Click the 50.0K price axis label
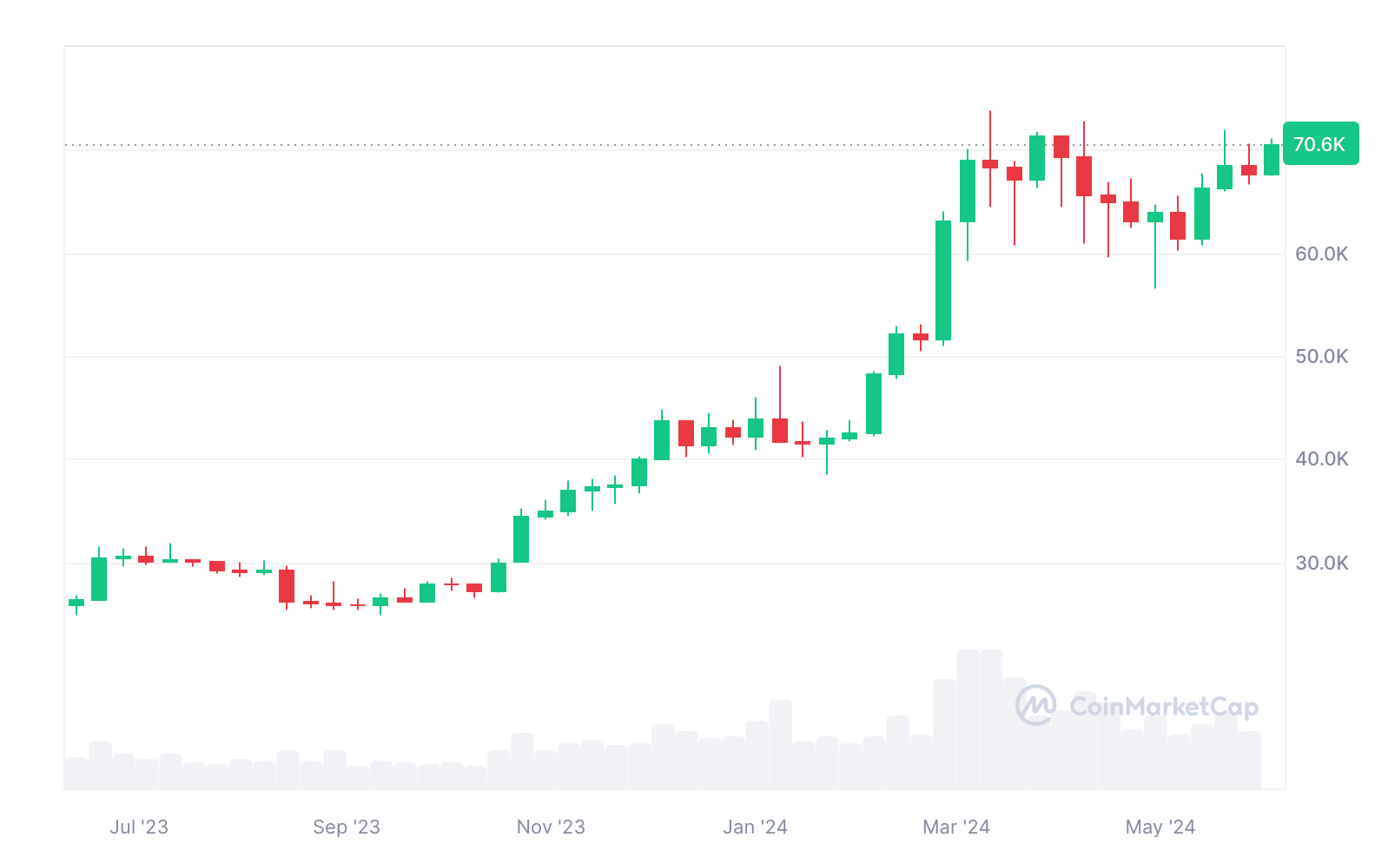Viewport: 1388px width, 857px height. point(1321,356)
